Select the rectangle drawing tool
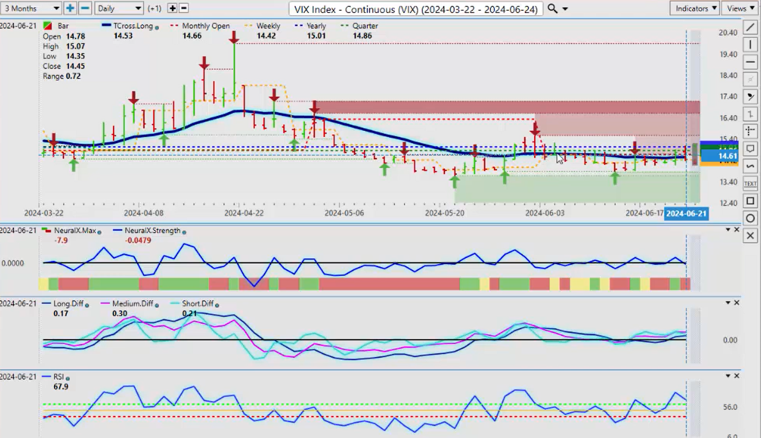This screenshot has height=438, width=761. (x=750, y=201)
